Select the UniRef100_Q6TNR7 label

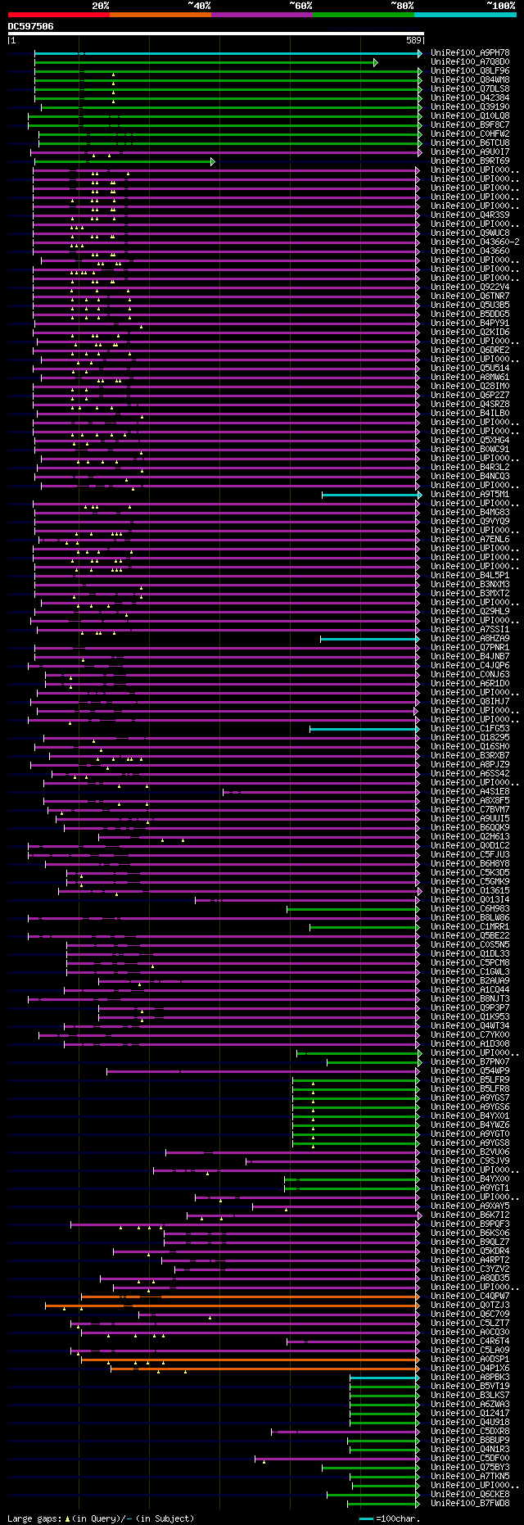click(470, 296)
